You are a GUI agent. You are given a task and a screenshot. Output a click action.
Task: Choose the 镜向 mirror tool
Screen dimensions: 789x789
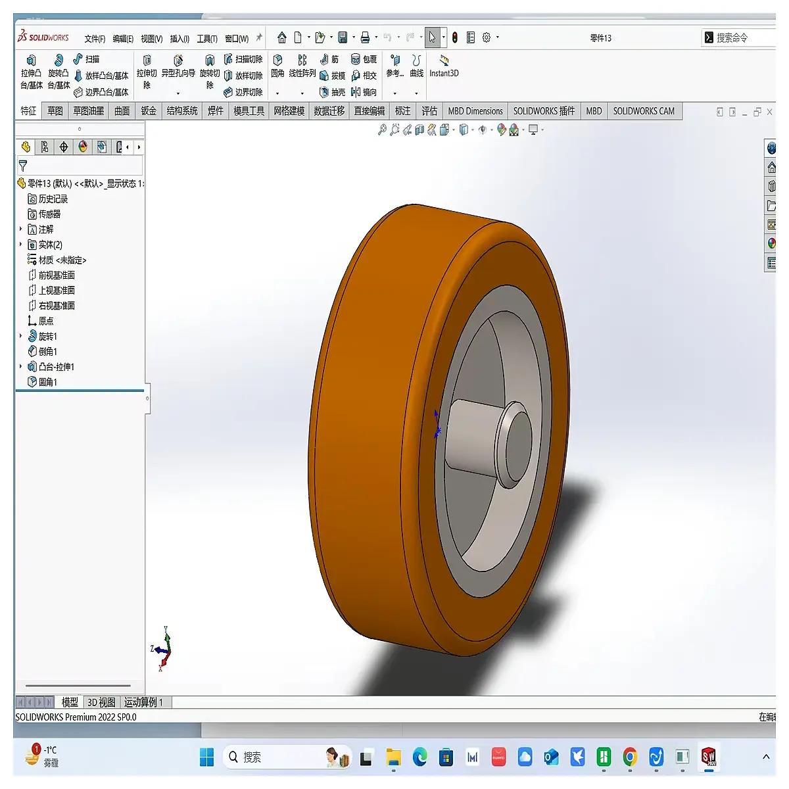(x=364, y=92)
